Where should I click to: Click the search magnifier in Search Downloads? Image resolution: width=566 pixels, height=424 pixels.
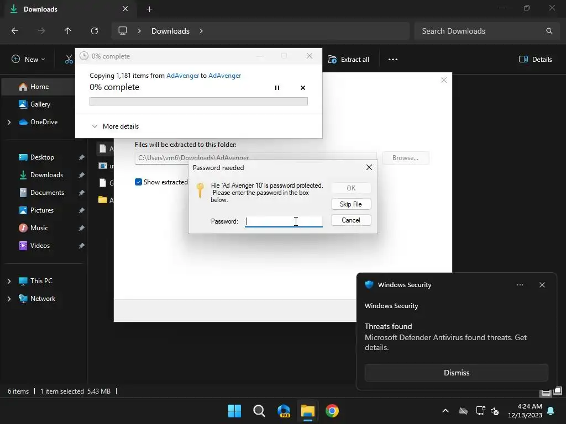coord(549,31)
